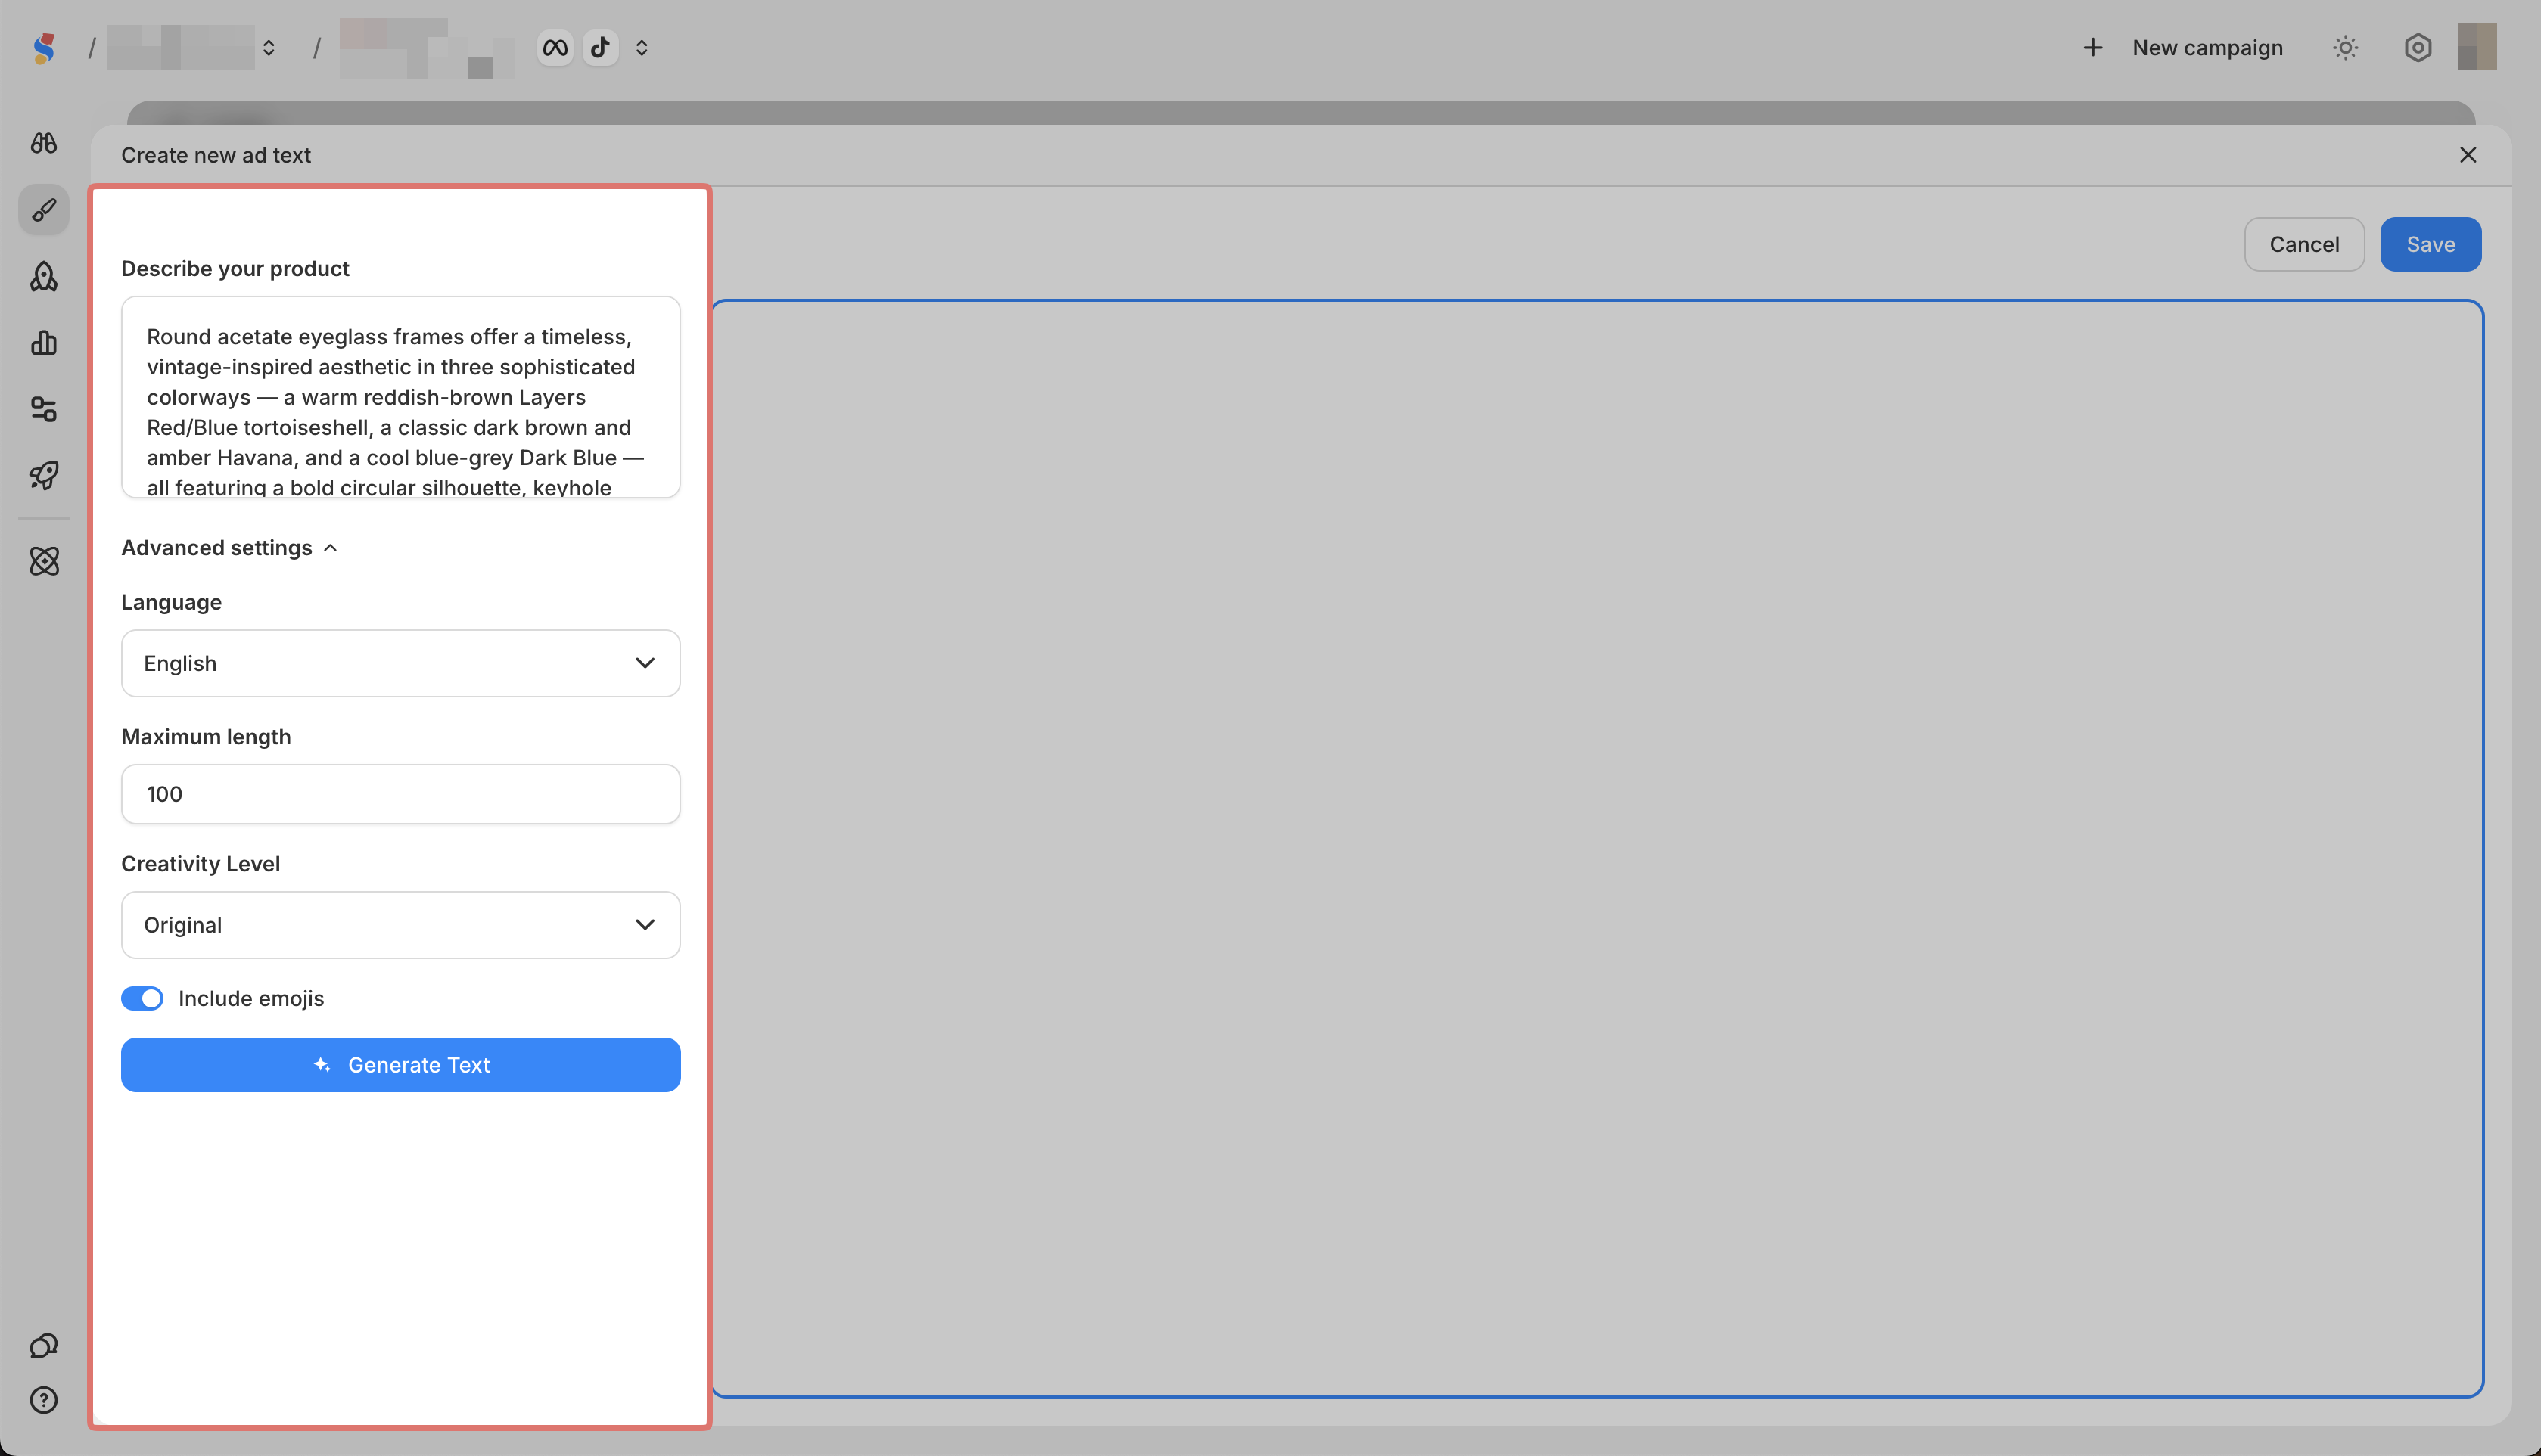Click the help question mark icon
Screen dimensions: 2541x1456
pyautogui.click(x=43, y=1400)
